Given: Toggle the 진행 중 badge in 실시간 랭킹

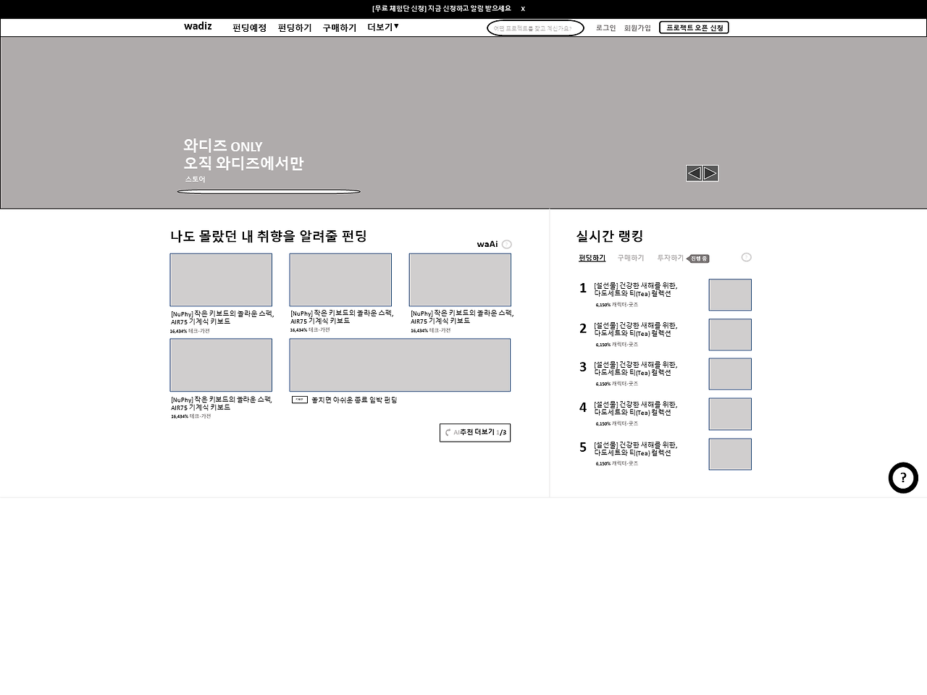Looking at the screenshot, I should point(697,258).
